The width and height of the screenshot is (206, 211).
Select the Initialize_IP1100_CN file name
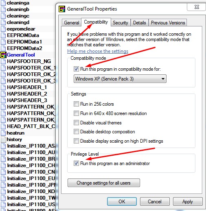[x=31, y=172]
